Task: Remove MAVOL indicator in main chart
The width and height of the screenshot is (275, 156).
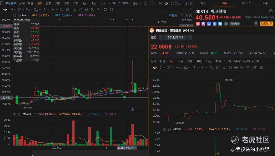Action: (x=19, y=114)
